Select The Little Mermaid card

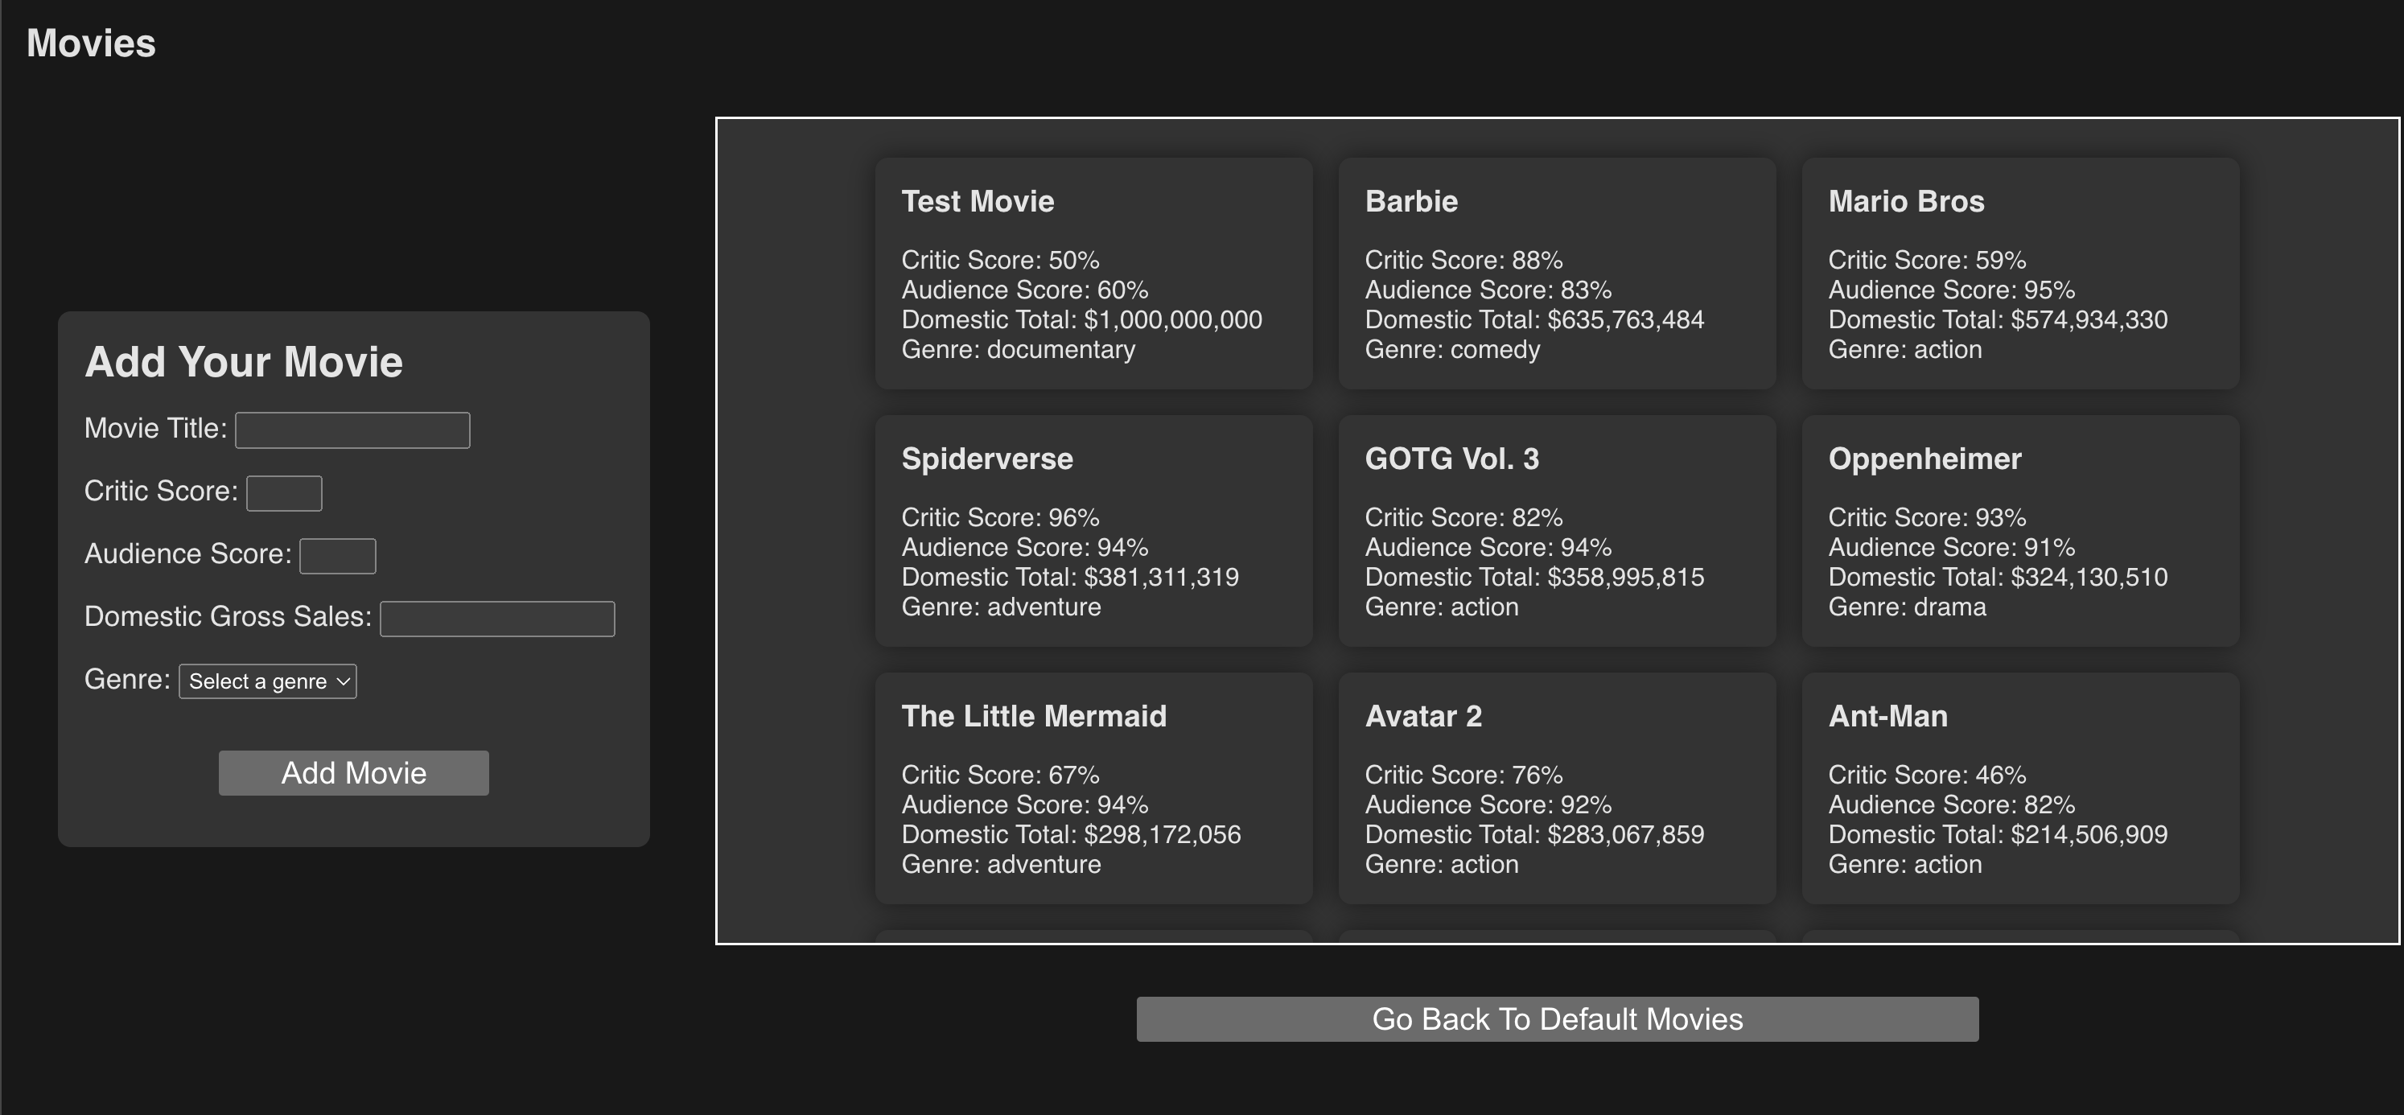(1093, 788)
